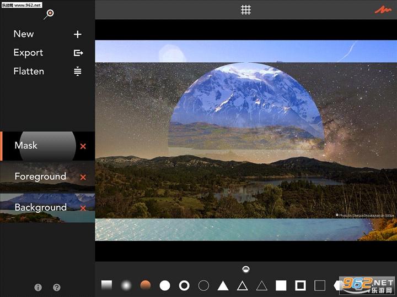Image resolution: width=397 pixels, height=297 pixels.
Task: Select the thick ring circle shape
Action: pos(184,285)
